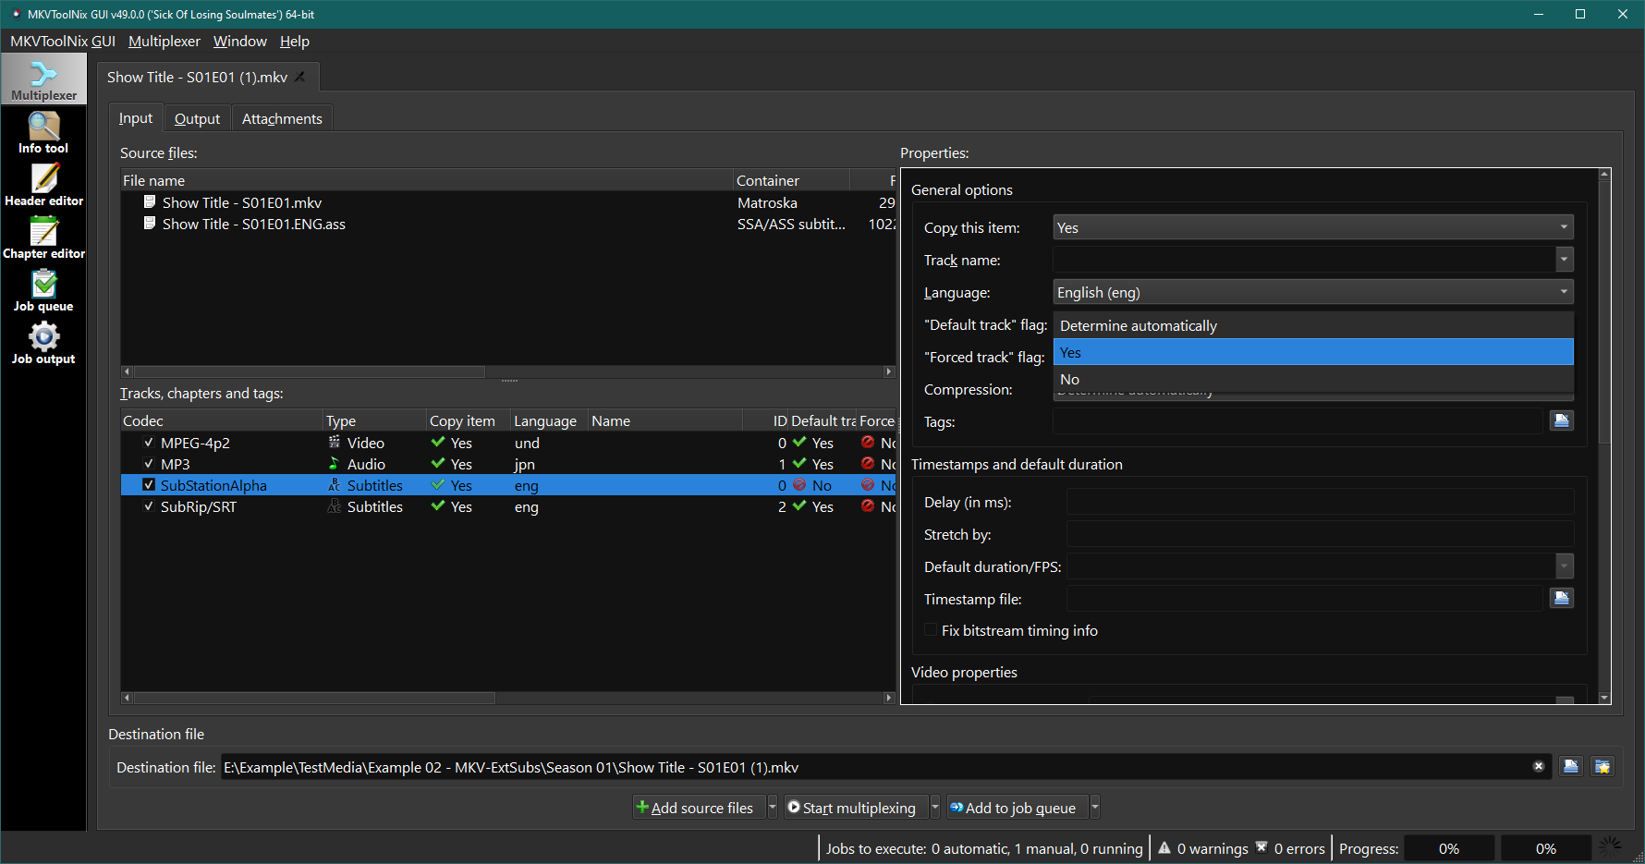Select No in default track flag list
Screen dimensions: 1645x864
(x=1312, y=379)
